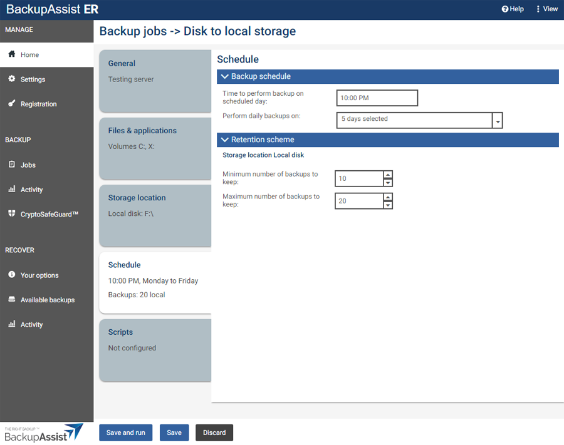
Task: Click the maximum backups value field
Action: (x=359, y=201)
